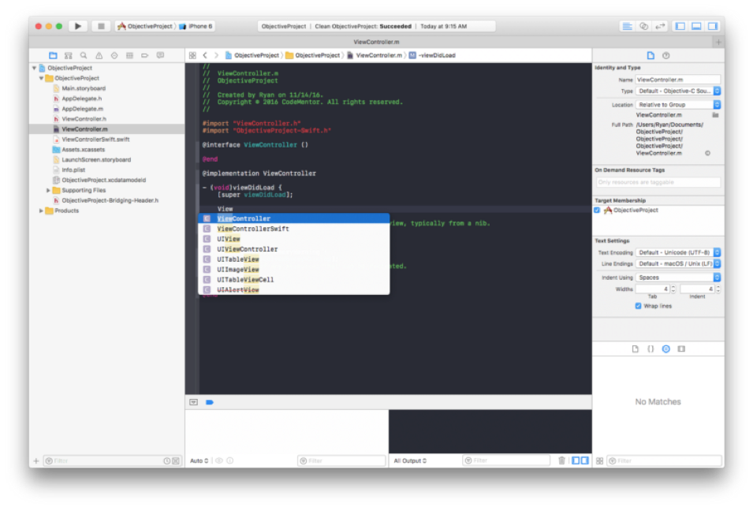Open ViewController.m jump bar segment
This screenshot has width=753, height=507.
tap(375, 56)
